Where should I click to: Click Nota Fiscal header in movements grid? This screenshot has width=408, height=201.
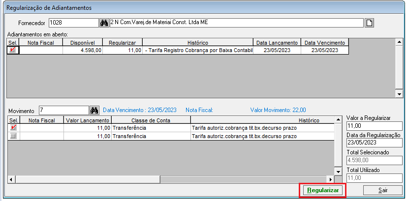coord(42,120)
